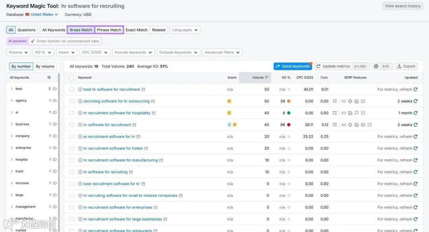Viewport: 429px width, 232px height.
Task: Switch grouping to By volume
Action: coord(45,66)
